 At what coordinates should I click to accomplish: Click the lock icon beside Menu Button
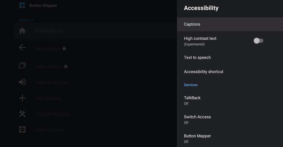(66, 66)
